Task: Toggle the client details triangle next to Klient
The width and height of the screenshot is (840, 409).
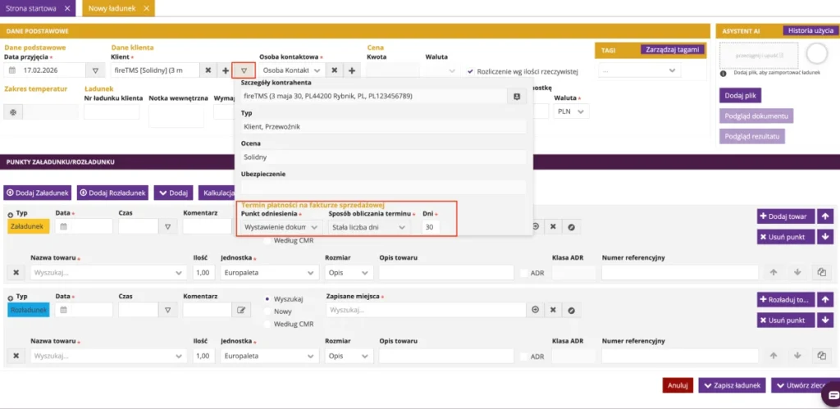Action: pyautogui.click(x=243, y=70)
